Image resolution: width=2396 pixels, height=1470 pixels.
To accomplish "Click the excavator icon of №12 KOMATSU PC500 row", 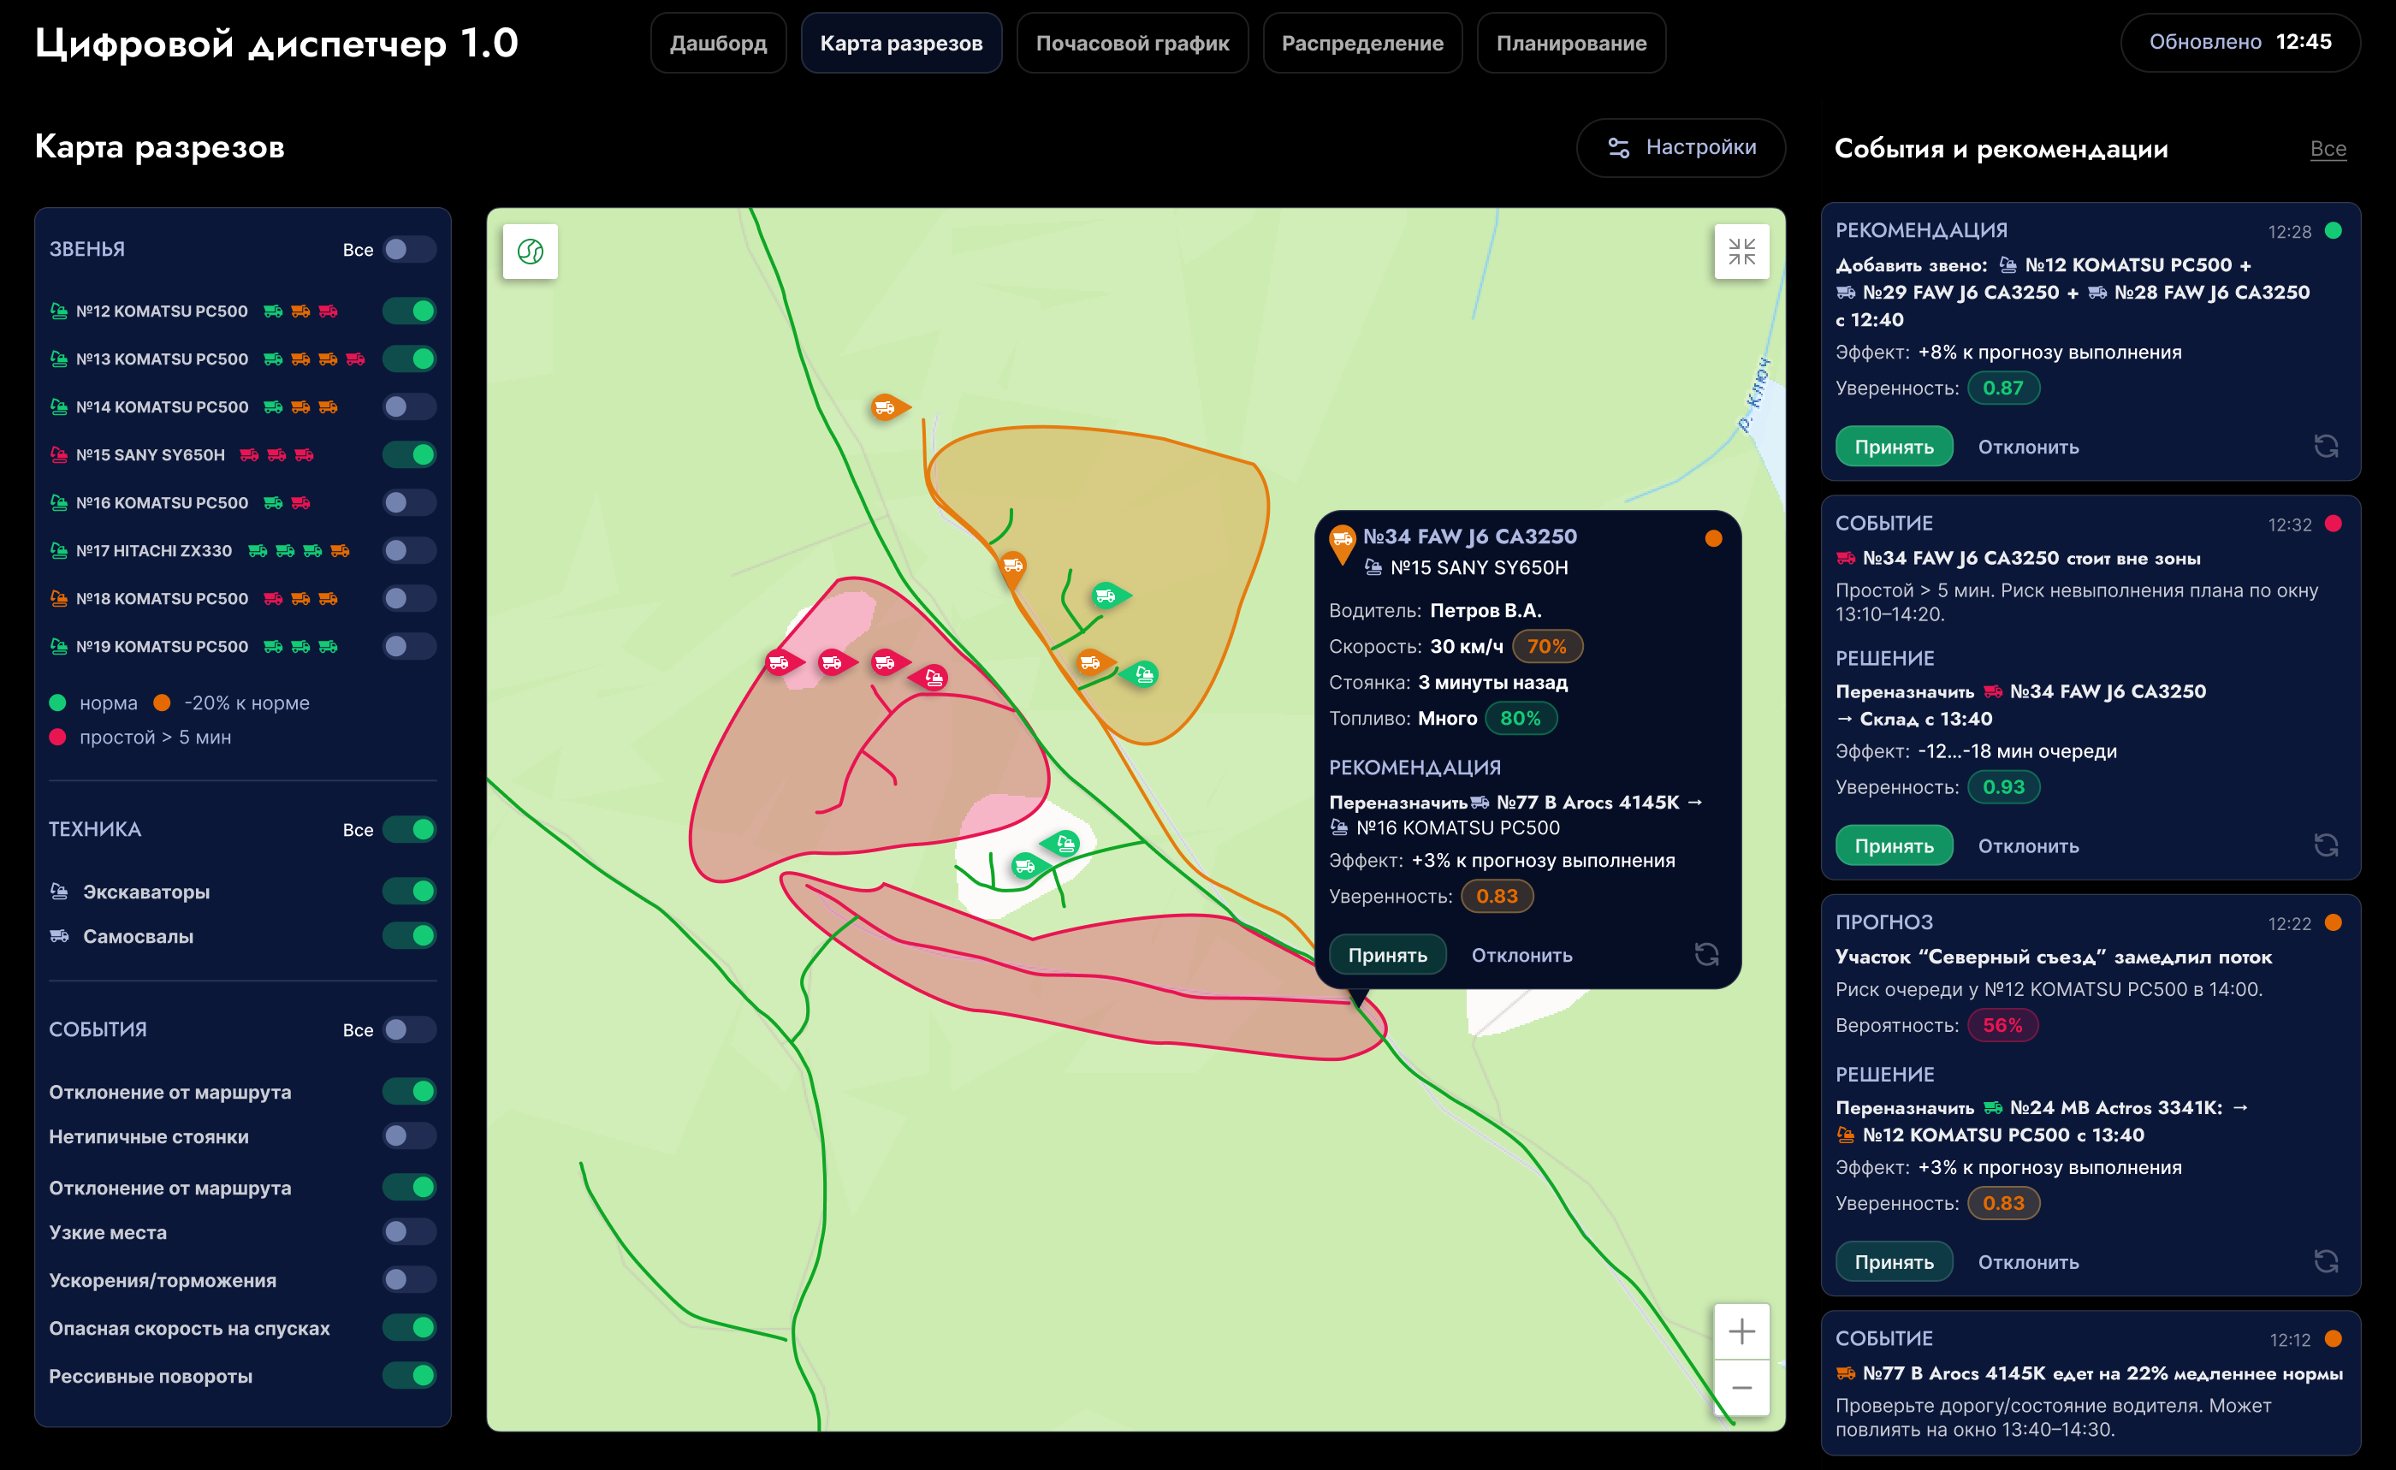I will click(58, 310).
